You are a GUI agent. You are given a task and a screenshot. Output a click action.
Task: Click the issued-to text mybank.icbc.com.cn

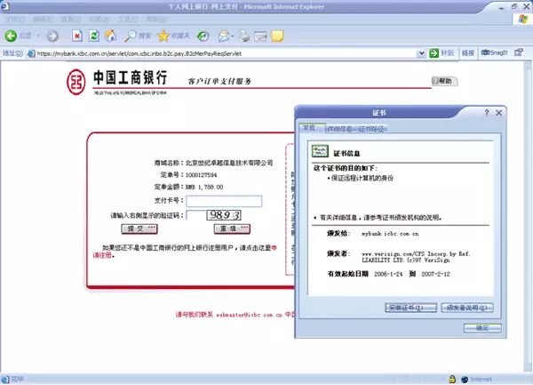click(390, 234)
